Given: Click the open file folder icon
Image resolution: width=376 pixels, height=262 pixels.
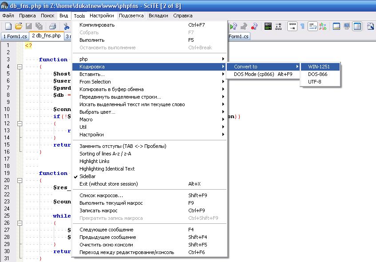Looking at the screenshot, I should point(19,26).
